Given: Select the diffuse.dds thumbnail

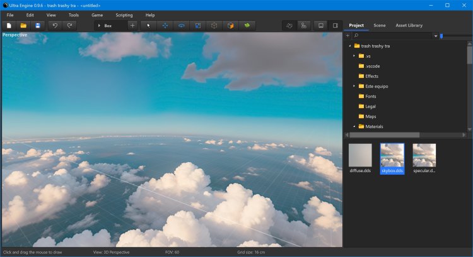Looking at the screenshot, I should pos(360,155).
